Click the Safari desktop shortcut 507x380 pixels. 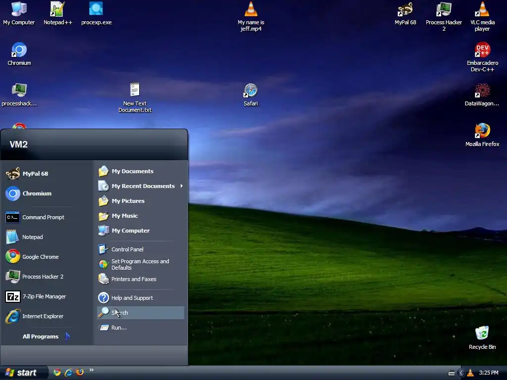click(251, 95)
